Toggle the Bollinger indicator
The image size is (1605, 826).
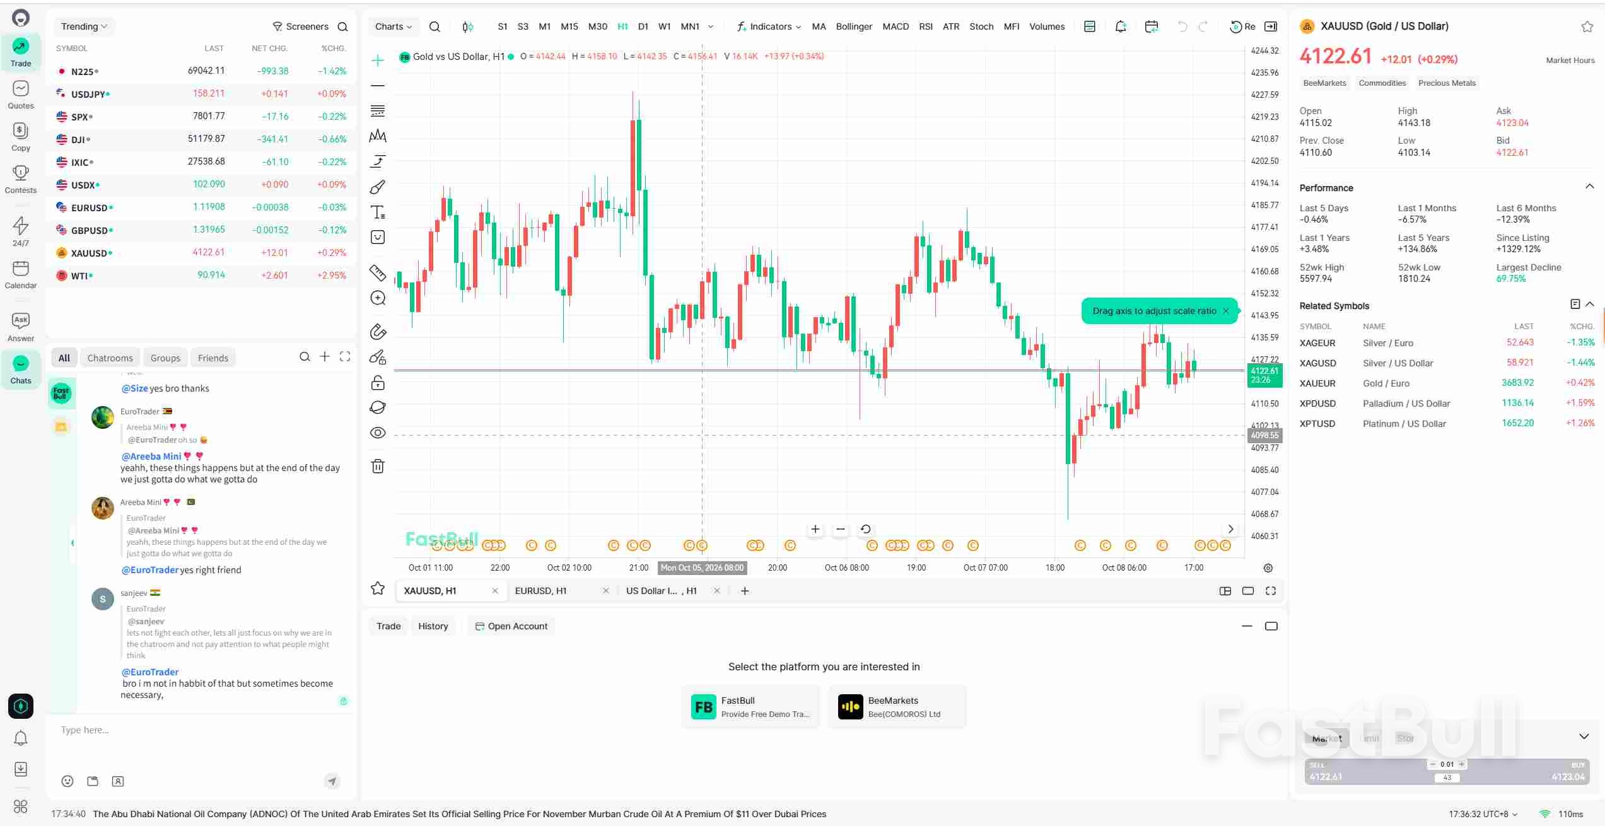854,26
